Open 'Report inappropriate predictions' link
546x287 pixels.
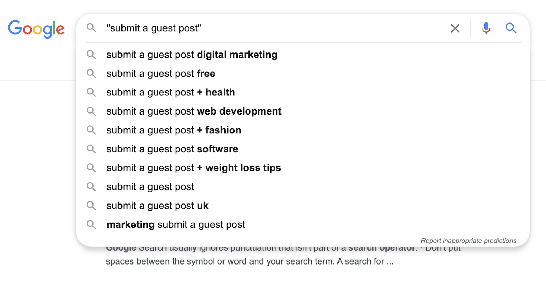[x=468, y=241]
